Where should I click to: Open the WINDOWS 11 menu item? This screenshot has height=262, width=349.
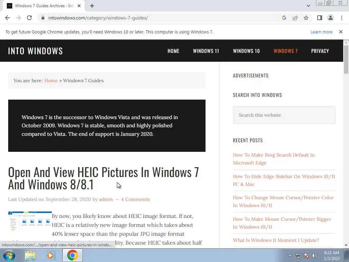tap(206, 51)
